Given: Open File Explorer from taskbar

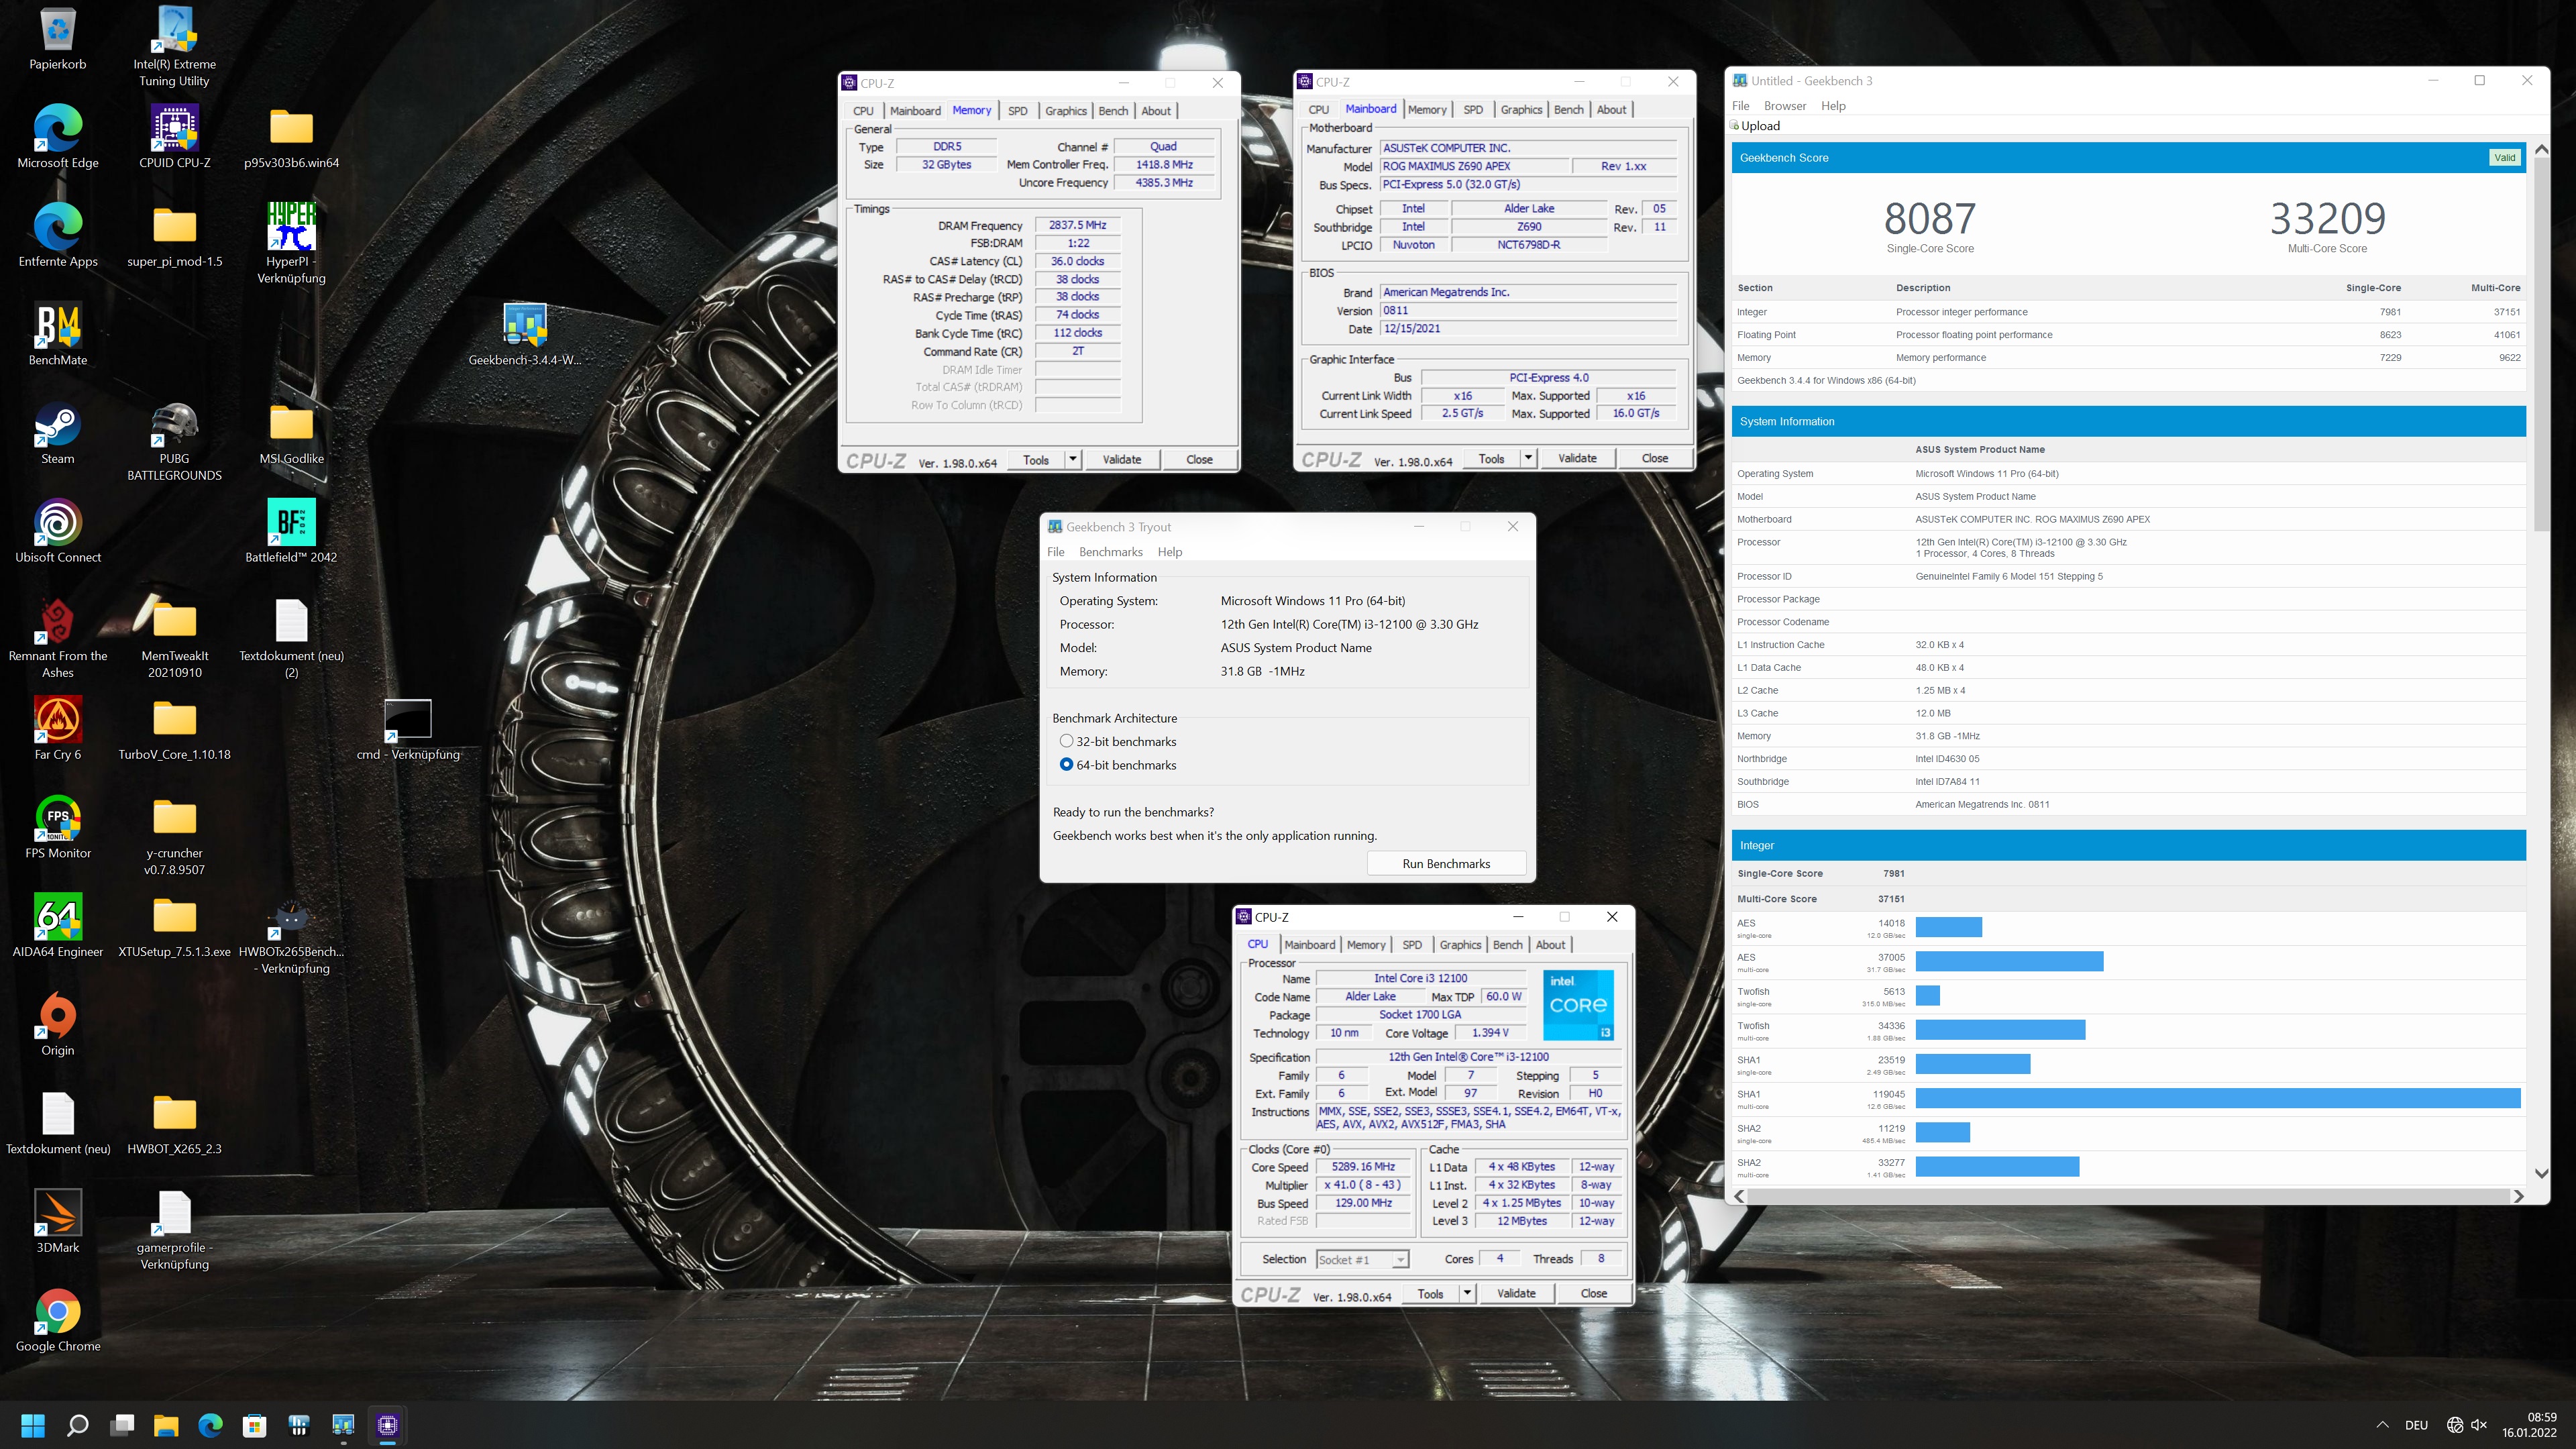Looking at the screenshot, I should tap(166, 1425).
